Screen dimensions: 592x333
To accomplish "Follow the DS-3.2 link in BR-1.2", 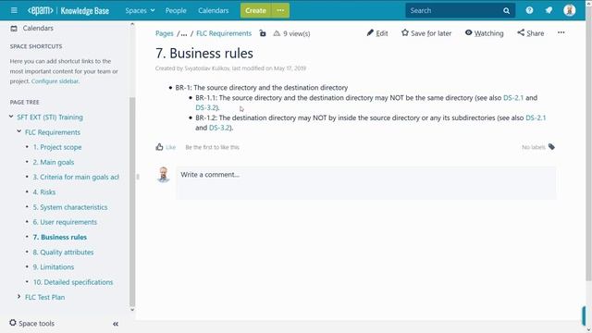I will click(x=219, y=128).
